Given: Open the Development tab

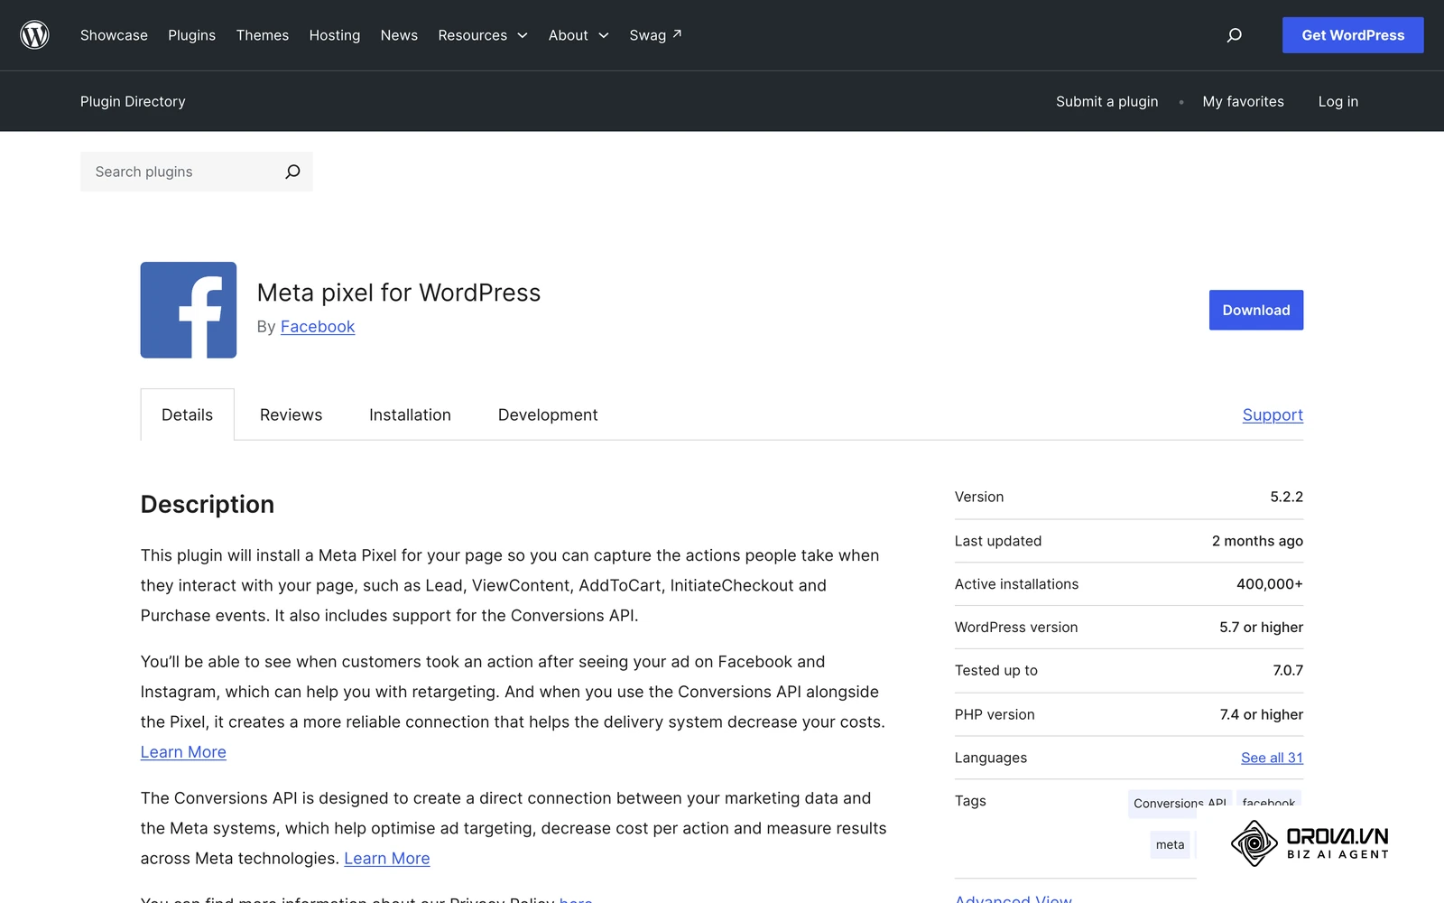Looking at the screenshot, I should (548, 414).
